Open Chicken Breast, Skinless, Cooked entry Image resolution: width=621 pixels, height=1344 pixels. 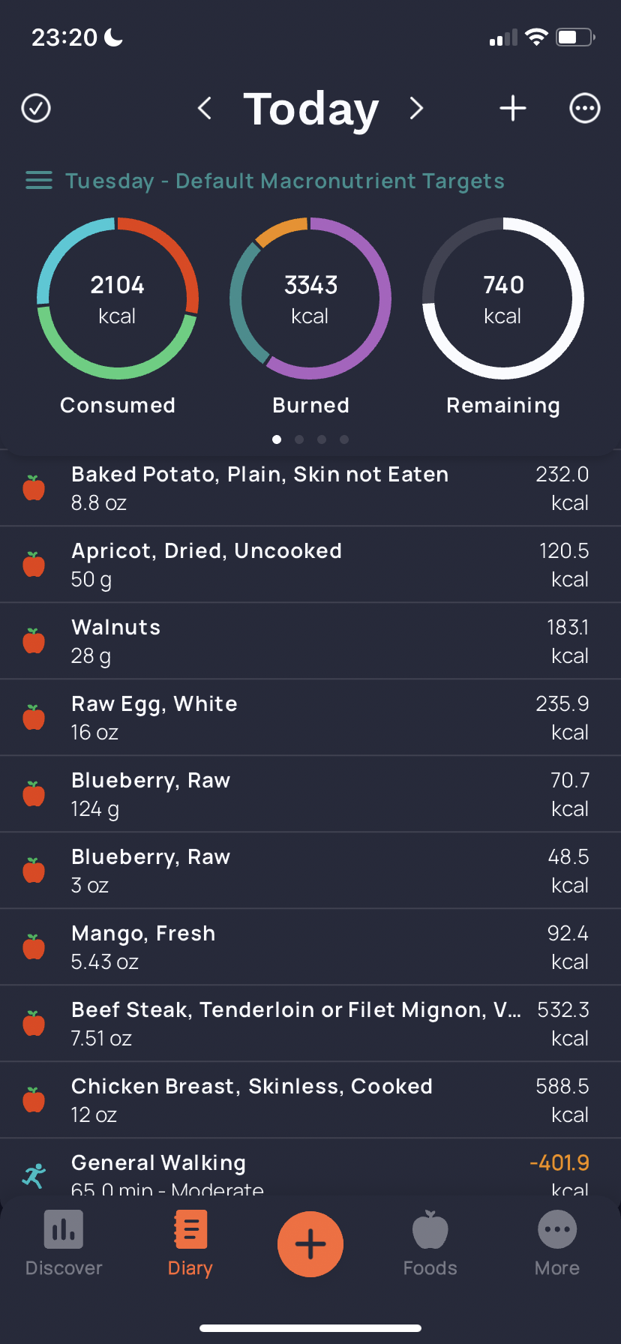tap(310, 1100)
